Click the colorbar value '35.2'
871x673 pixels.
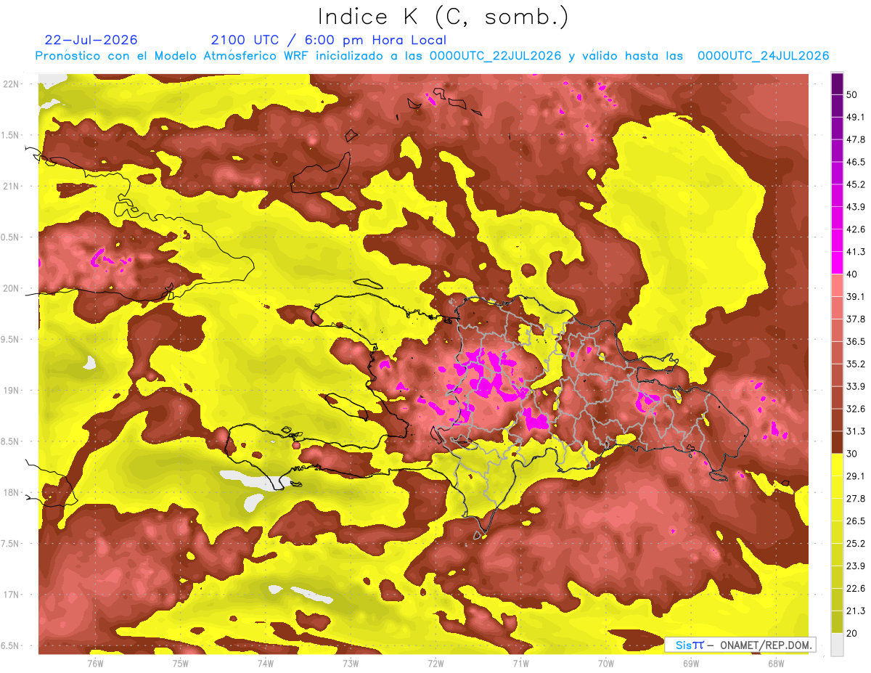pyautogui.click(x=855, y=364)
